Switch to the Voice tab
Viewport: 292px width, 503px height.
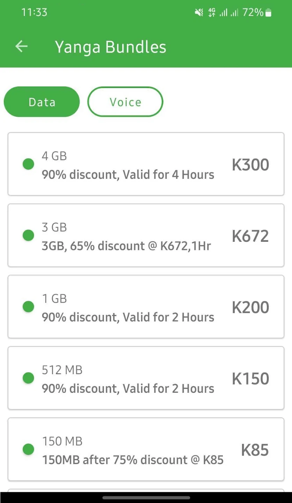[125, 102]
